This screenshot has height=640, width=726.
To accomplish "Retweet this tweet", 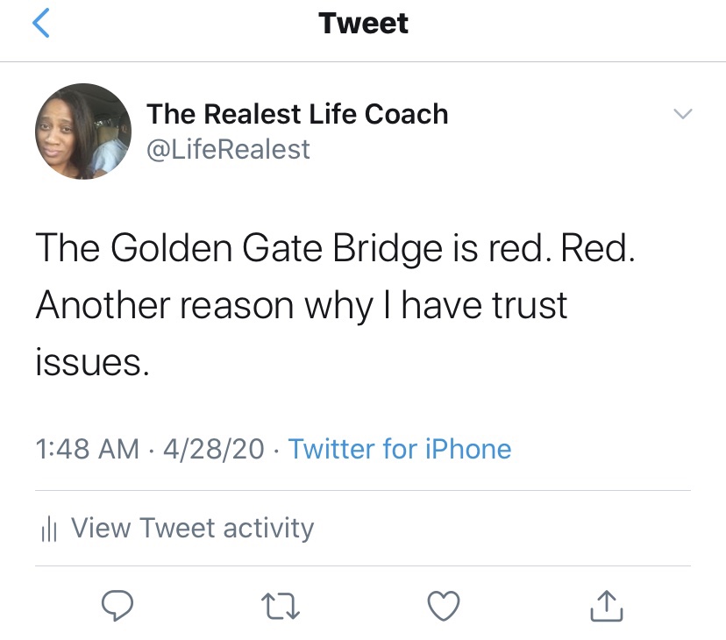I will [x=281, y=604].
